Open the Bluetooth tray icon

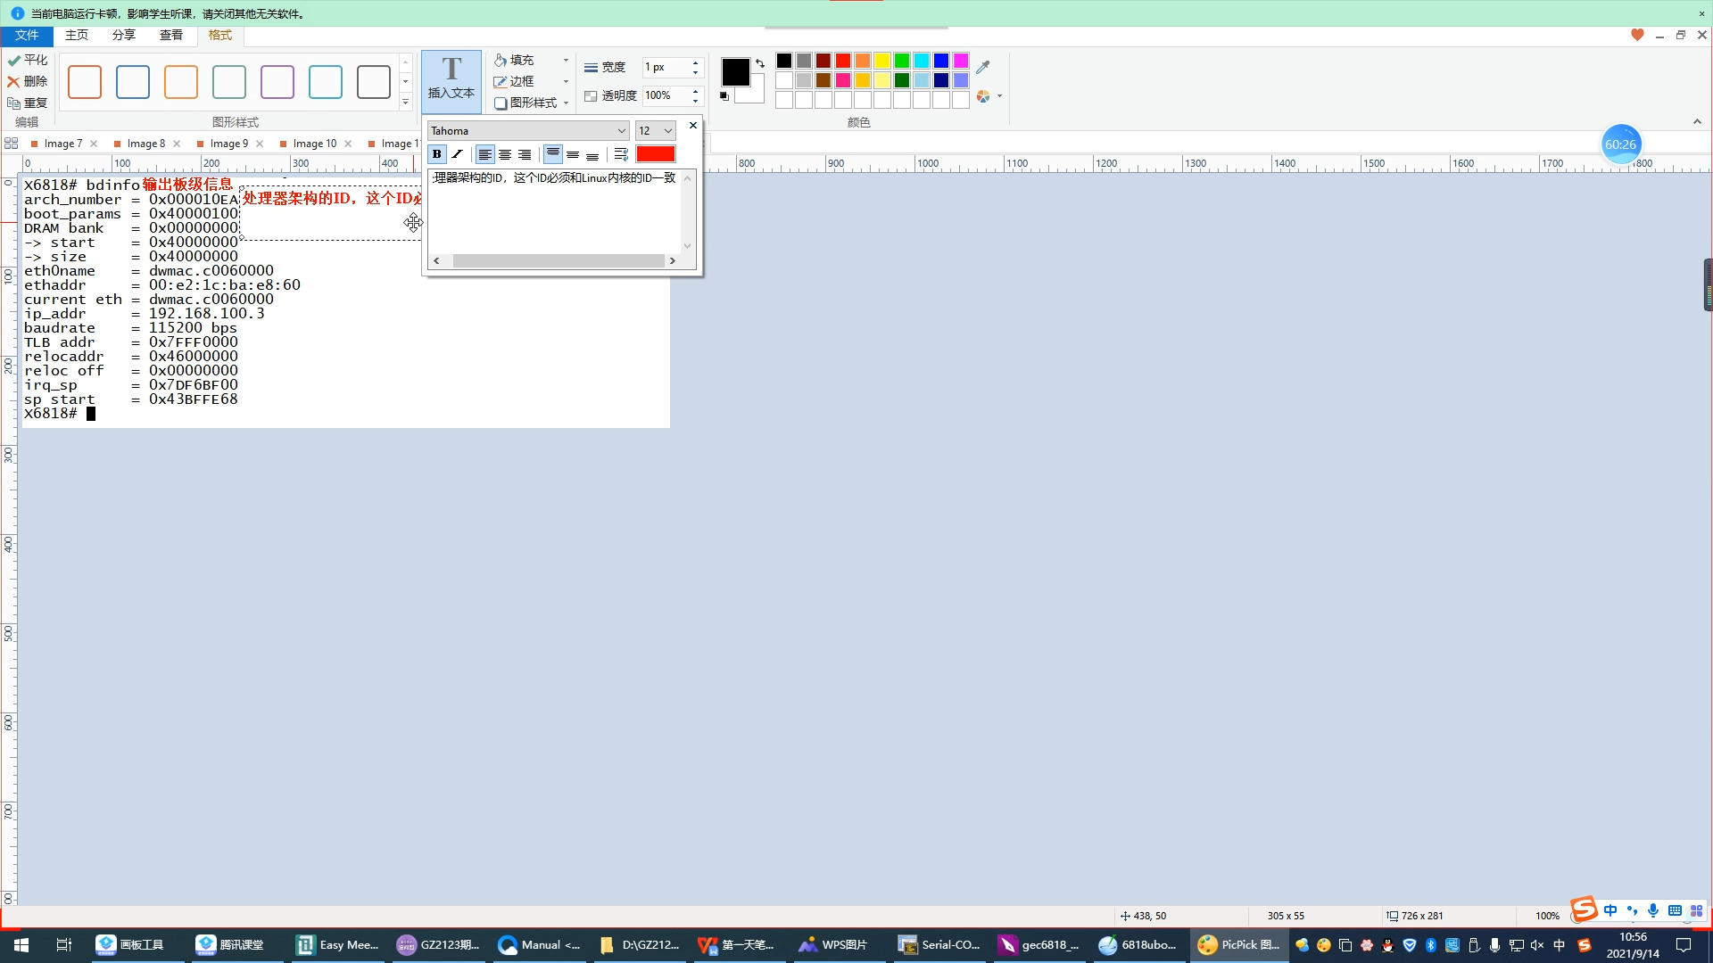pos(1431,945)
